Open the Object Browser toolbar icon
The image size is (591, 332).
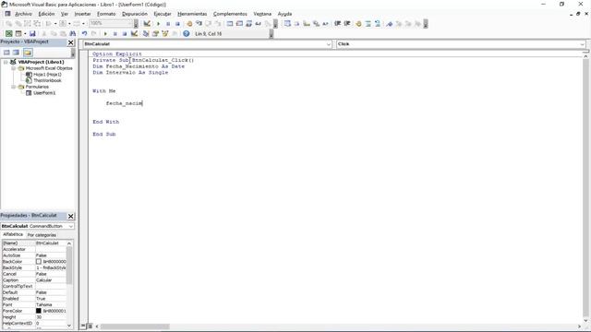pyautogui.click(x=164, y=33)
